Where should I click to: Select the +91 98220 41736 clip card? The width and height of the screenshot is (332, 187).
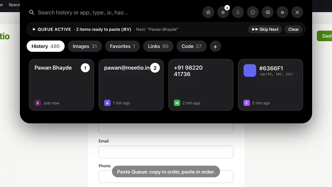click(201, 85)
